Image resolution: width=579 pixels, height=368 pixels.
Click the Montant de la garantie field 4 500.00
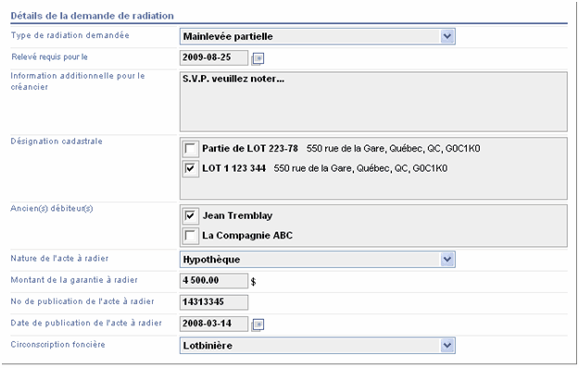click(214, 281)
